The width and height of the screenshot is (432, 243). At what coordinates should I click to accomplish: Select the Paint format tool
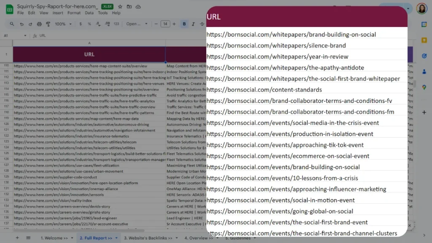(x=48, y=24)
